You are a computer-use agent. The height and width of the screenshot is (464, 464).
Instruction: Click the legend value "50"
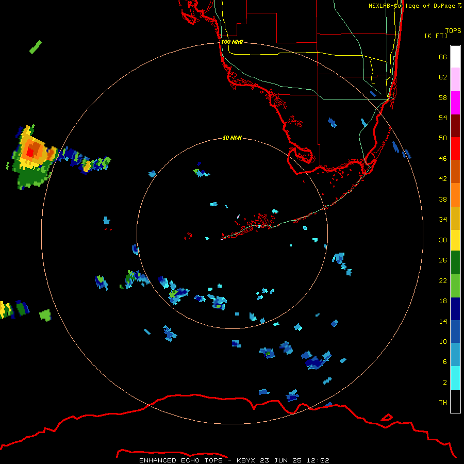tap(443, 138)
